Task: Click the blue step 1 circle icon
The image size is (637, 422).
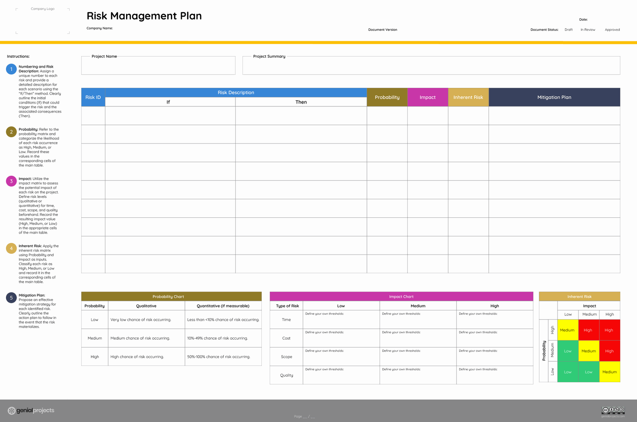Action: point(11,69)
